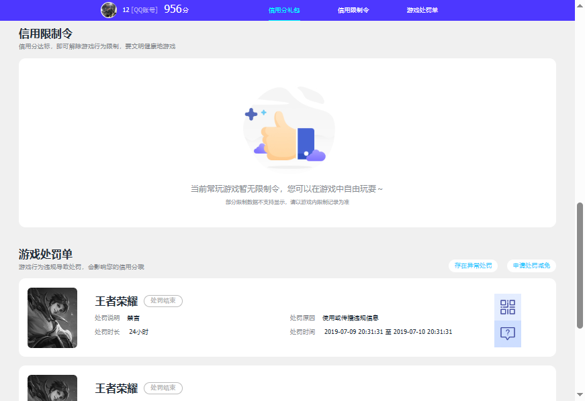Image resolution: width=585 pixels, height=401 pixels.
Task: Click the 申请处罚减免 button
Action: pos(531,266)
